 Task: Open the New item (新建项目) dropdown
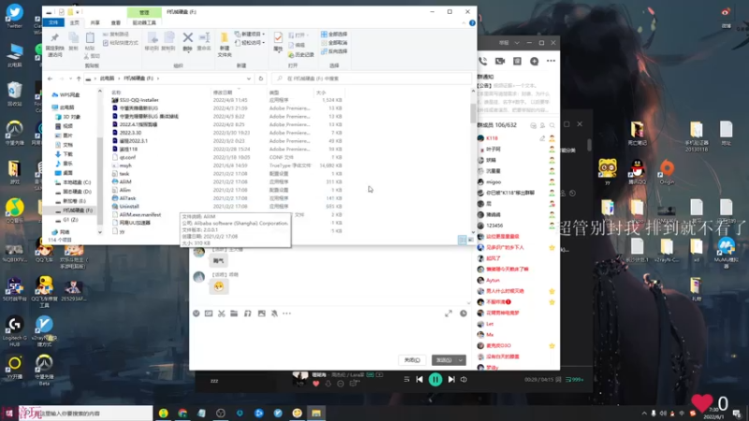click(x=250, y=35)
